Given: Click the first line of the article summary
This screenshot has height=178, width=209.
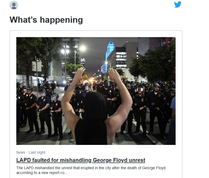Looking at the screenshot, I should [x=91, y=168].
